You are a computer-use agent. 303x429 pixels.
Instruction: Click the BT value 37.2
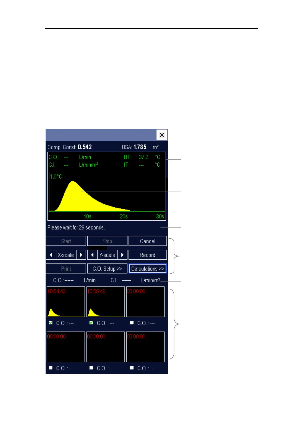(144, 157)
